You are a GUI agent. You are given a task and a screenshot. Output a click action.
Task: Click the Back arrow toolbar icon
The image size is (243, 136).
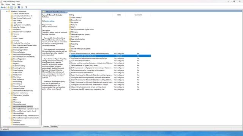(2, 8)
